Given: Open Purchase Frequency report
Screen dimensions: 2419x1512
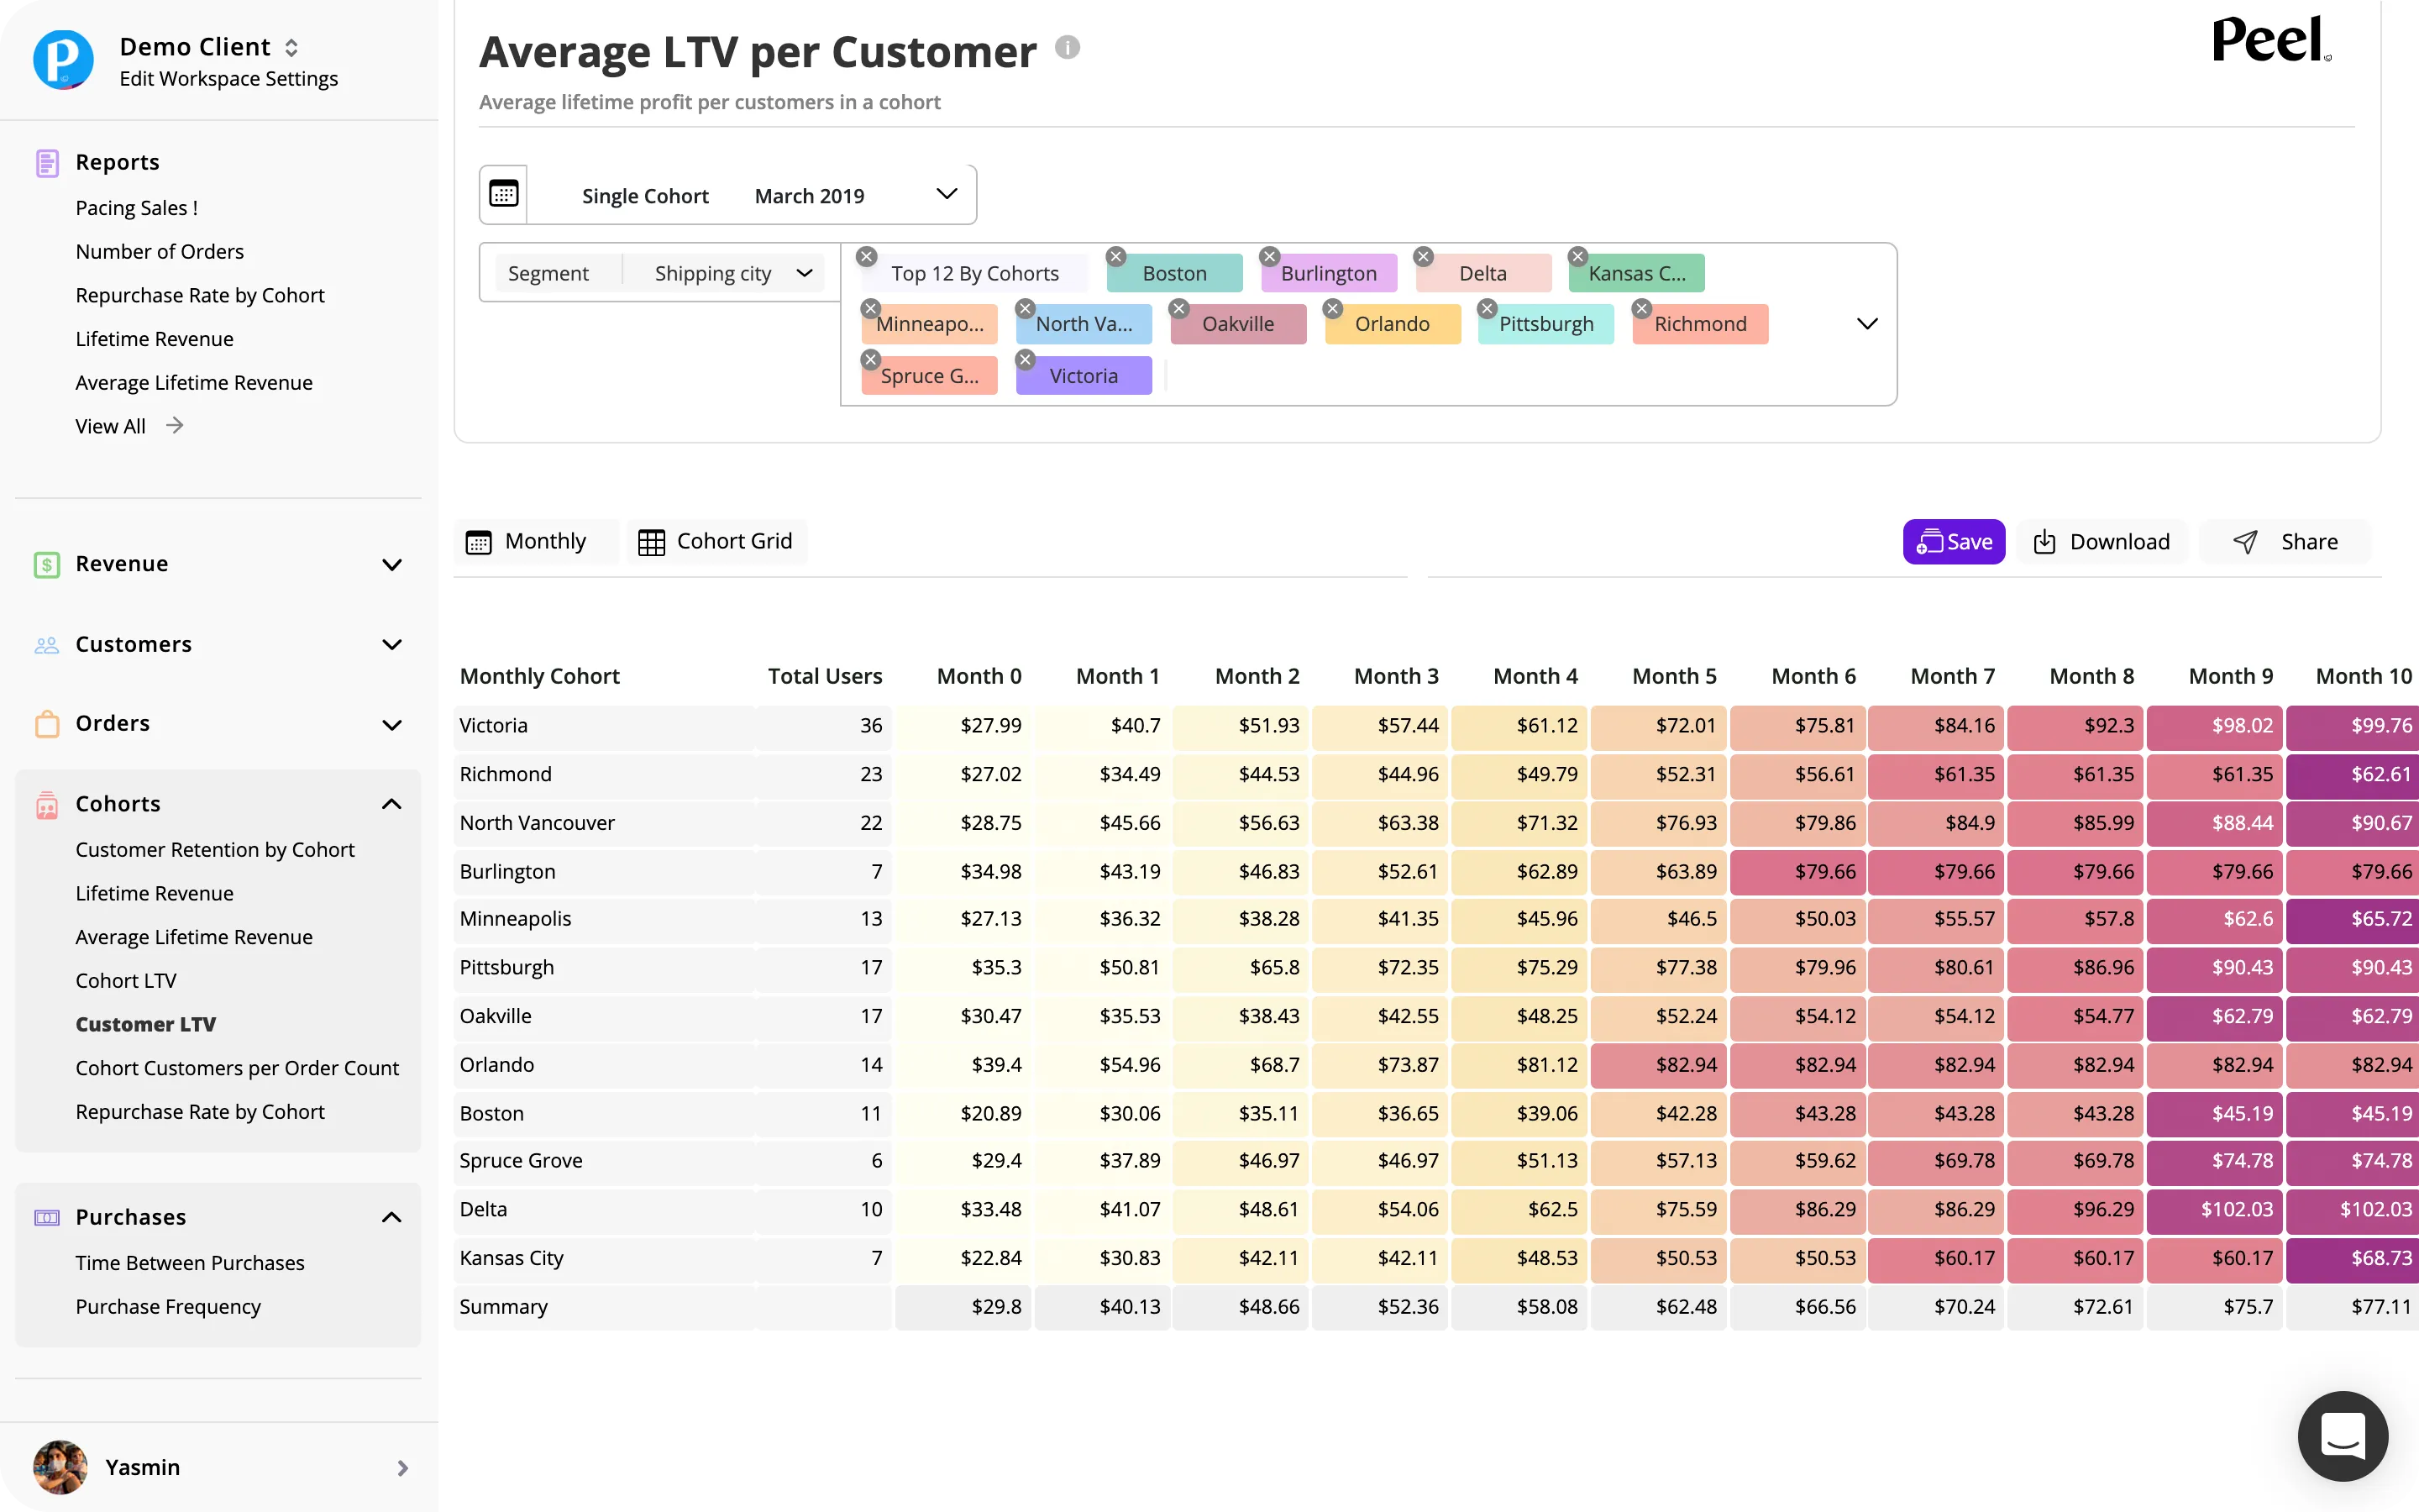Looking at the screenshot, I should (x=168, y=1307).
